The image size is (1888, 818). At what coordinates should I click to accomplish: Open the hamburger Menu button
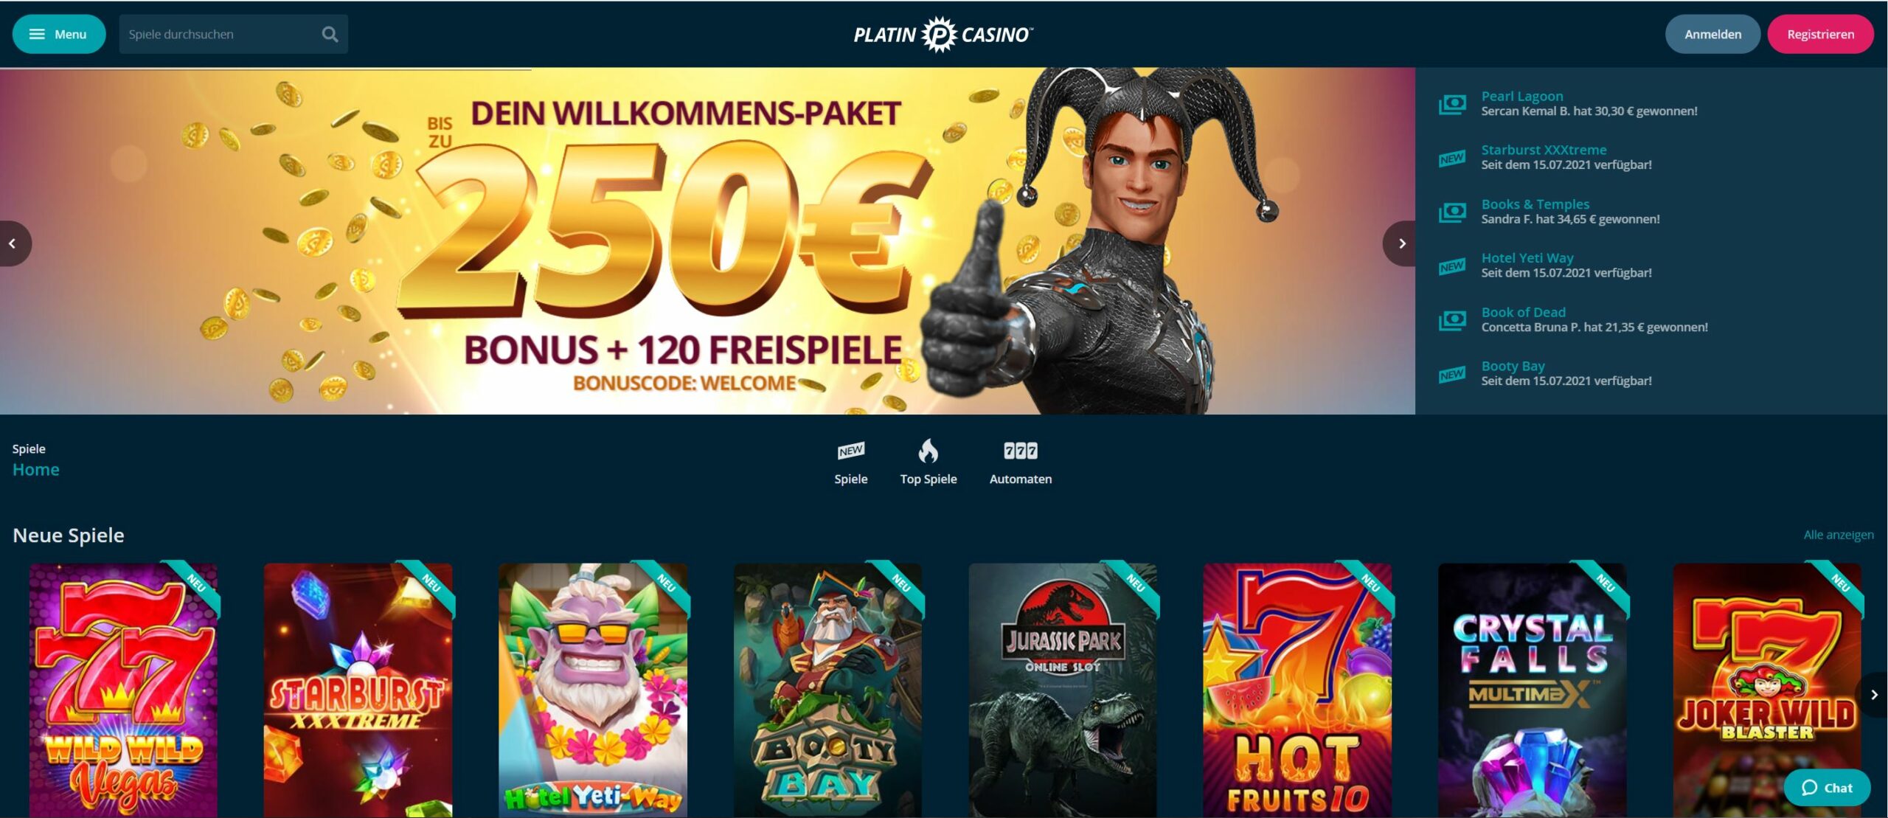tap(59, 34)
